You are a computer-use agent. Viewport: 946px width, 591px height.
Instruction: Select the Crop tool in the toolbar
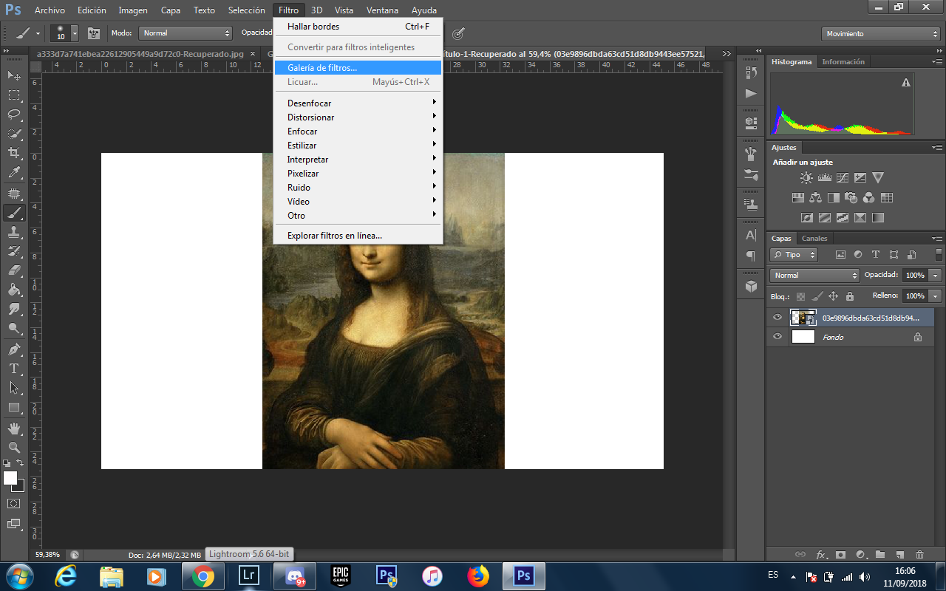point(13,153)
